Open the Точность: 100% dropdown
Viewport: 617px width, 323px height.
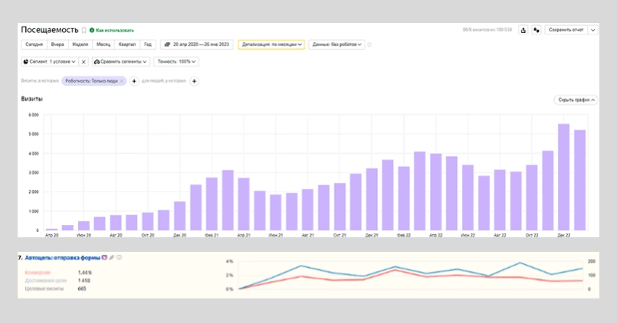(x=176, y=61)
